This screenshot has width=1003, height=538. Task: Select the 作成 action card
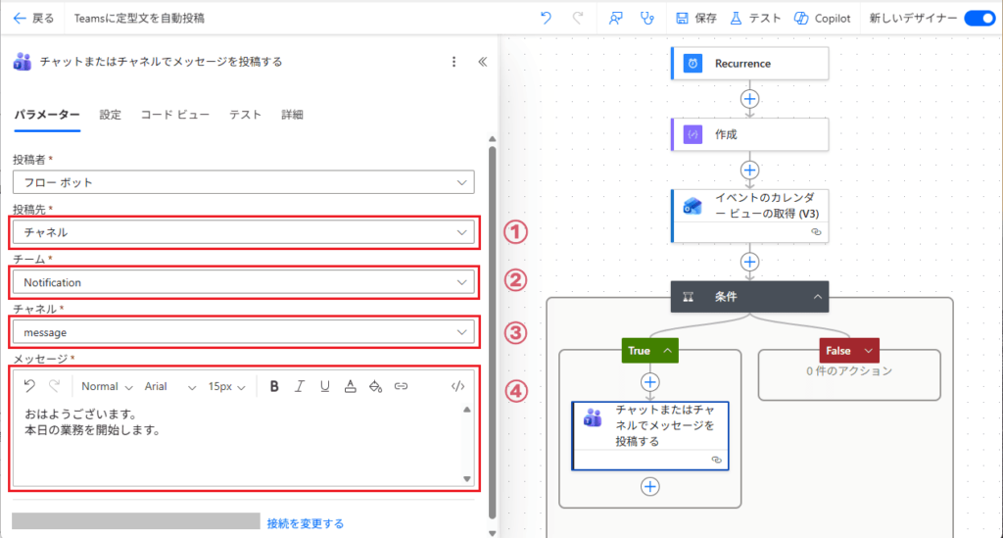[749, 134]
